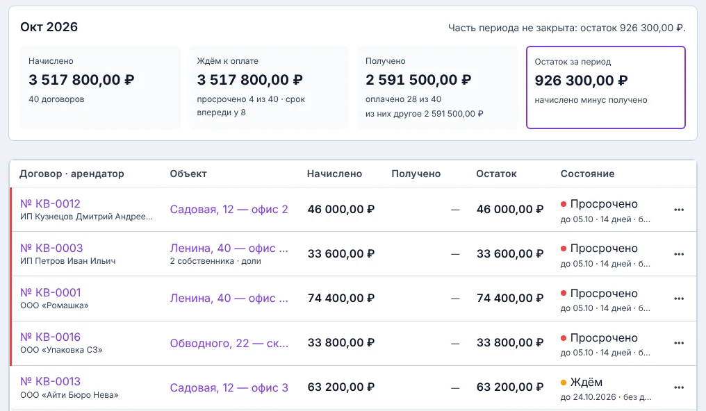Select the Ждём к оплате summary card

pyautogui.click(x=268, y=87)
